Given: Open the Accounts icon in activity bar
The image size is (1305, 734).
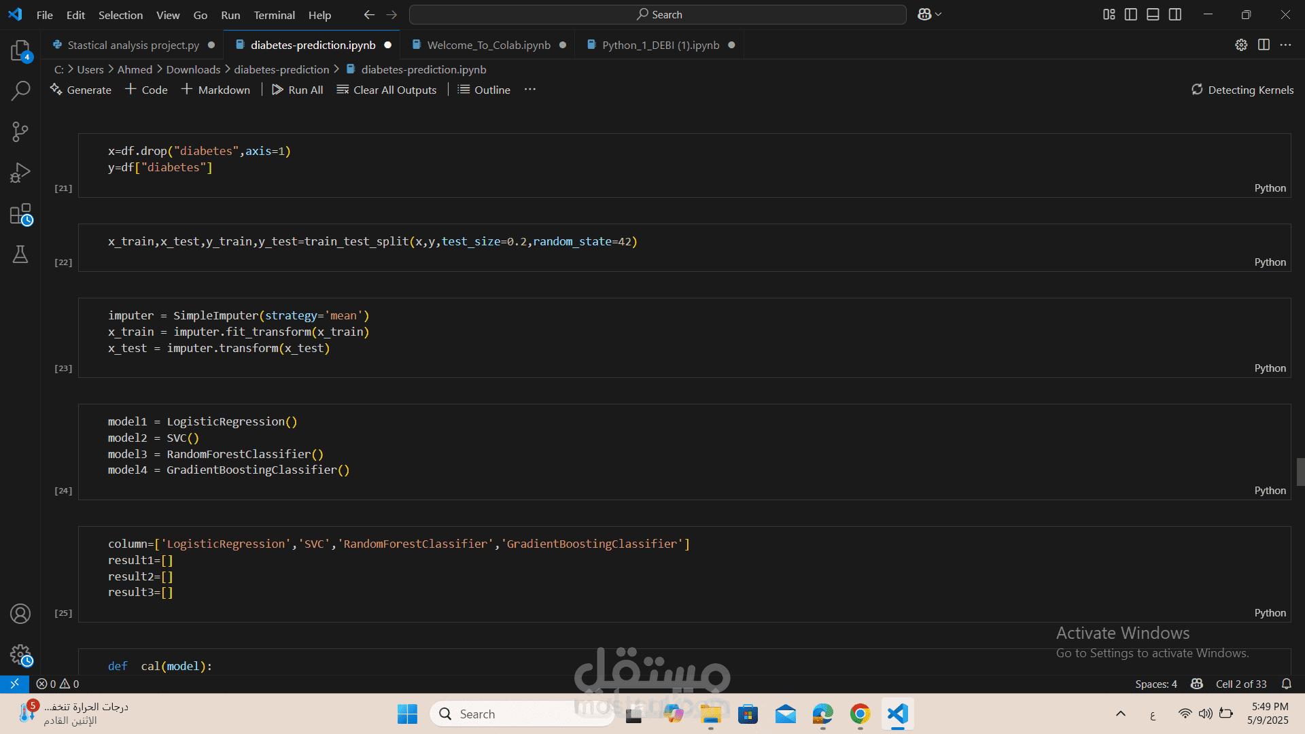Looking at the screenshot, I should coord(20,614).
